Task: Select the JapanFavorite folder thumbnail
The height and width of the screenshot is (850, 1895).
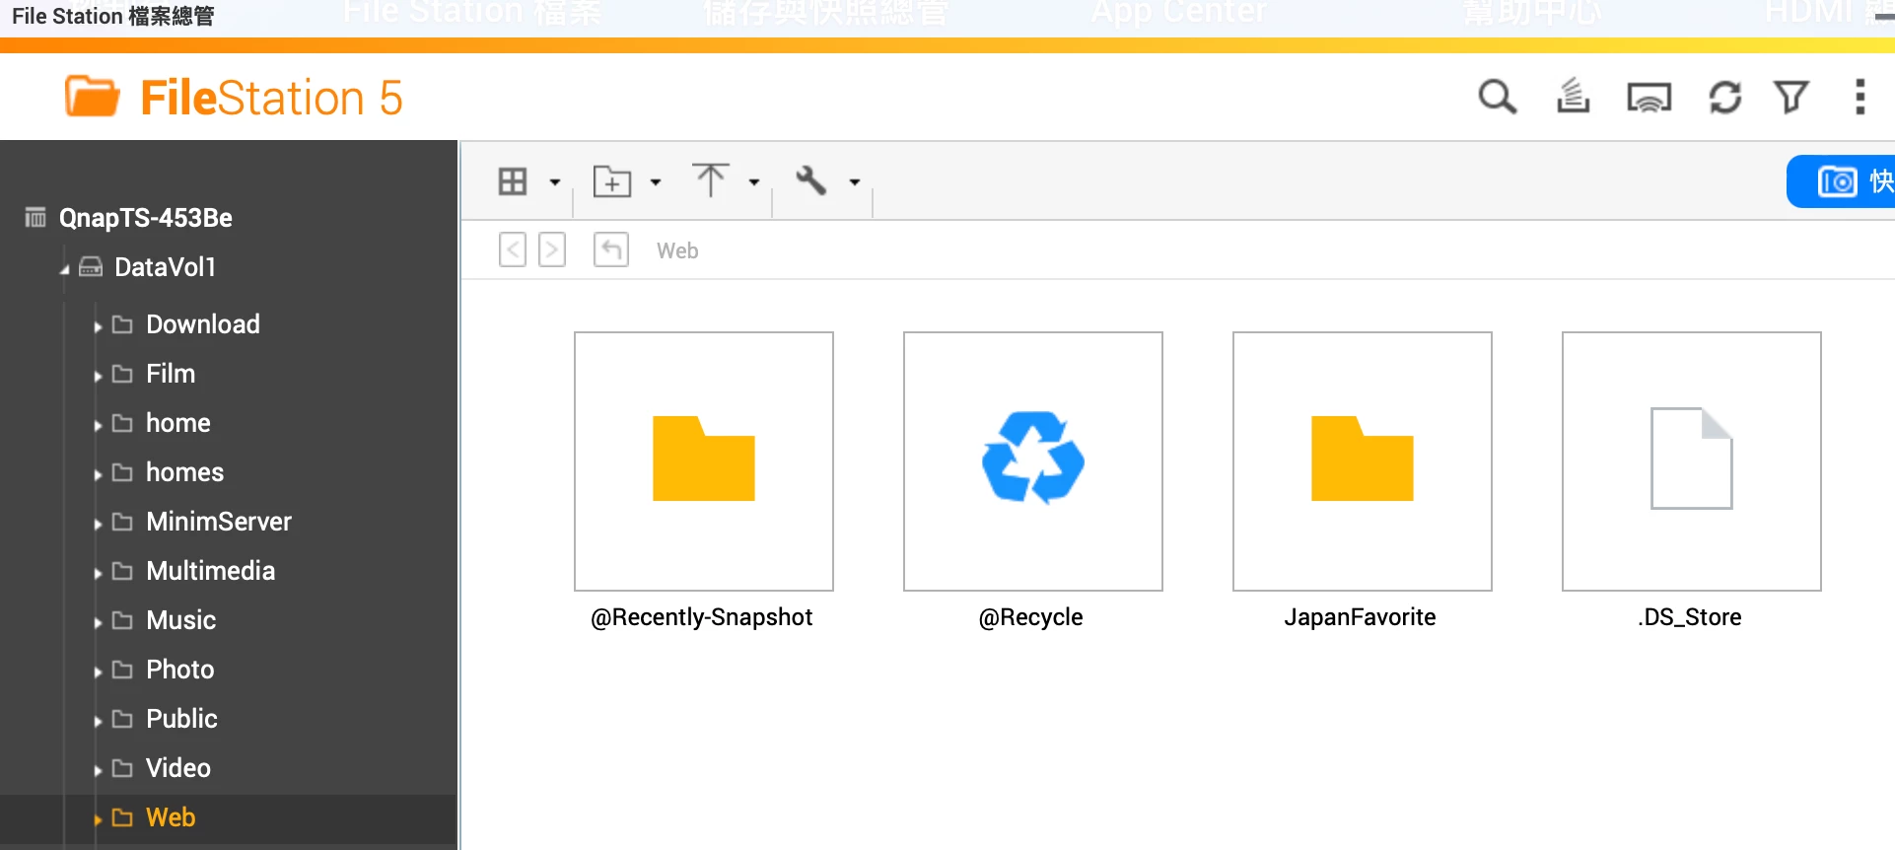Action: point(1363,461)
